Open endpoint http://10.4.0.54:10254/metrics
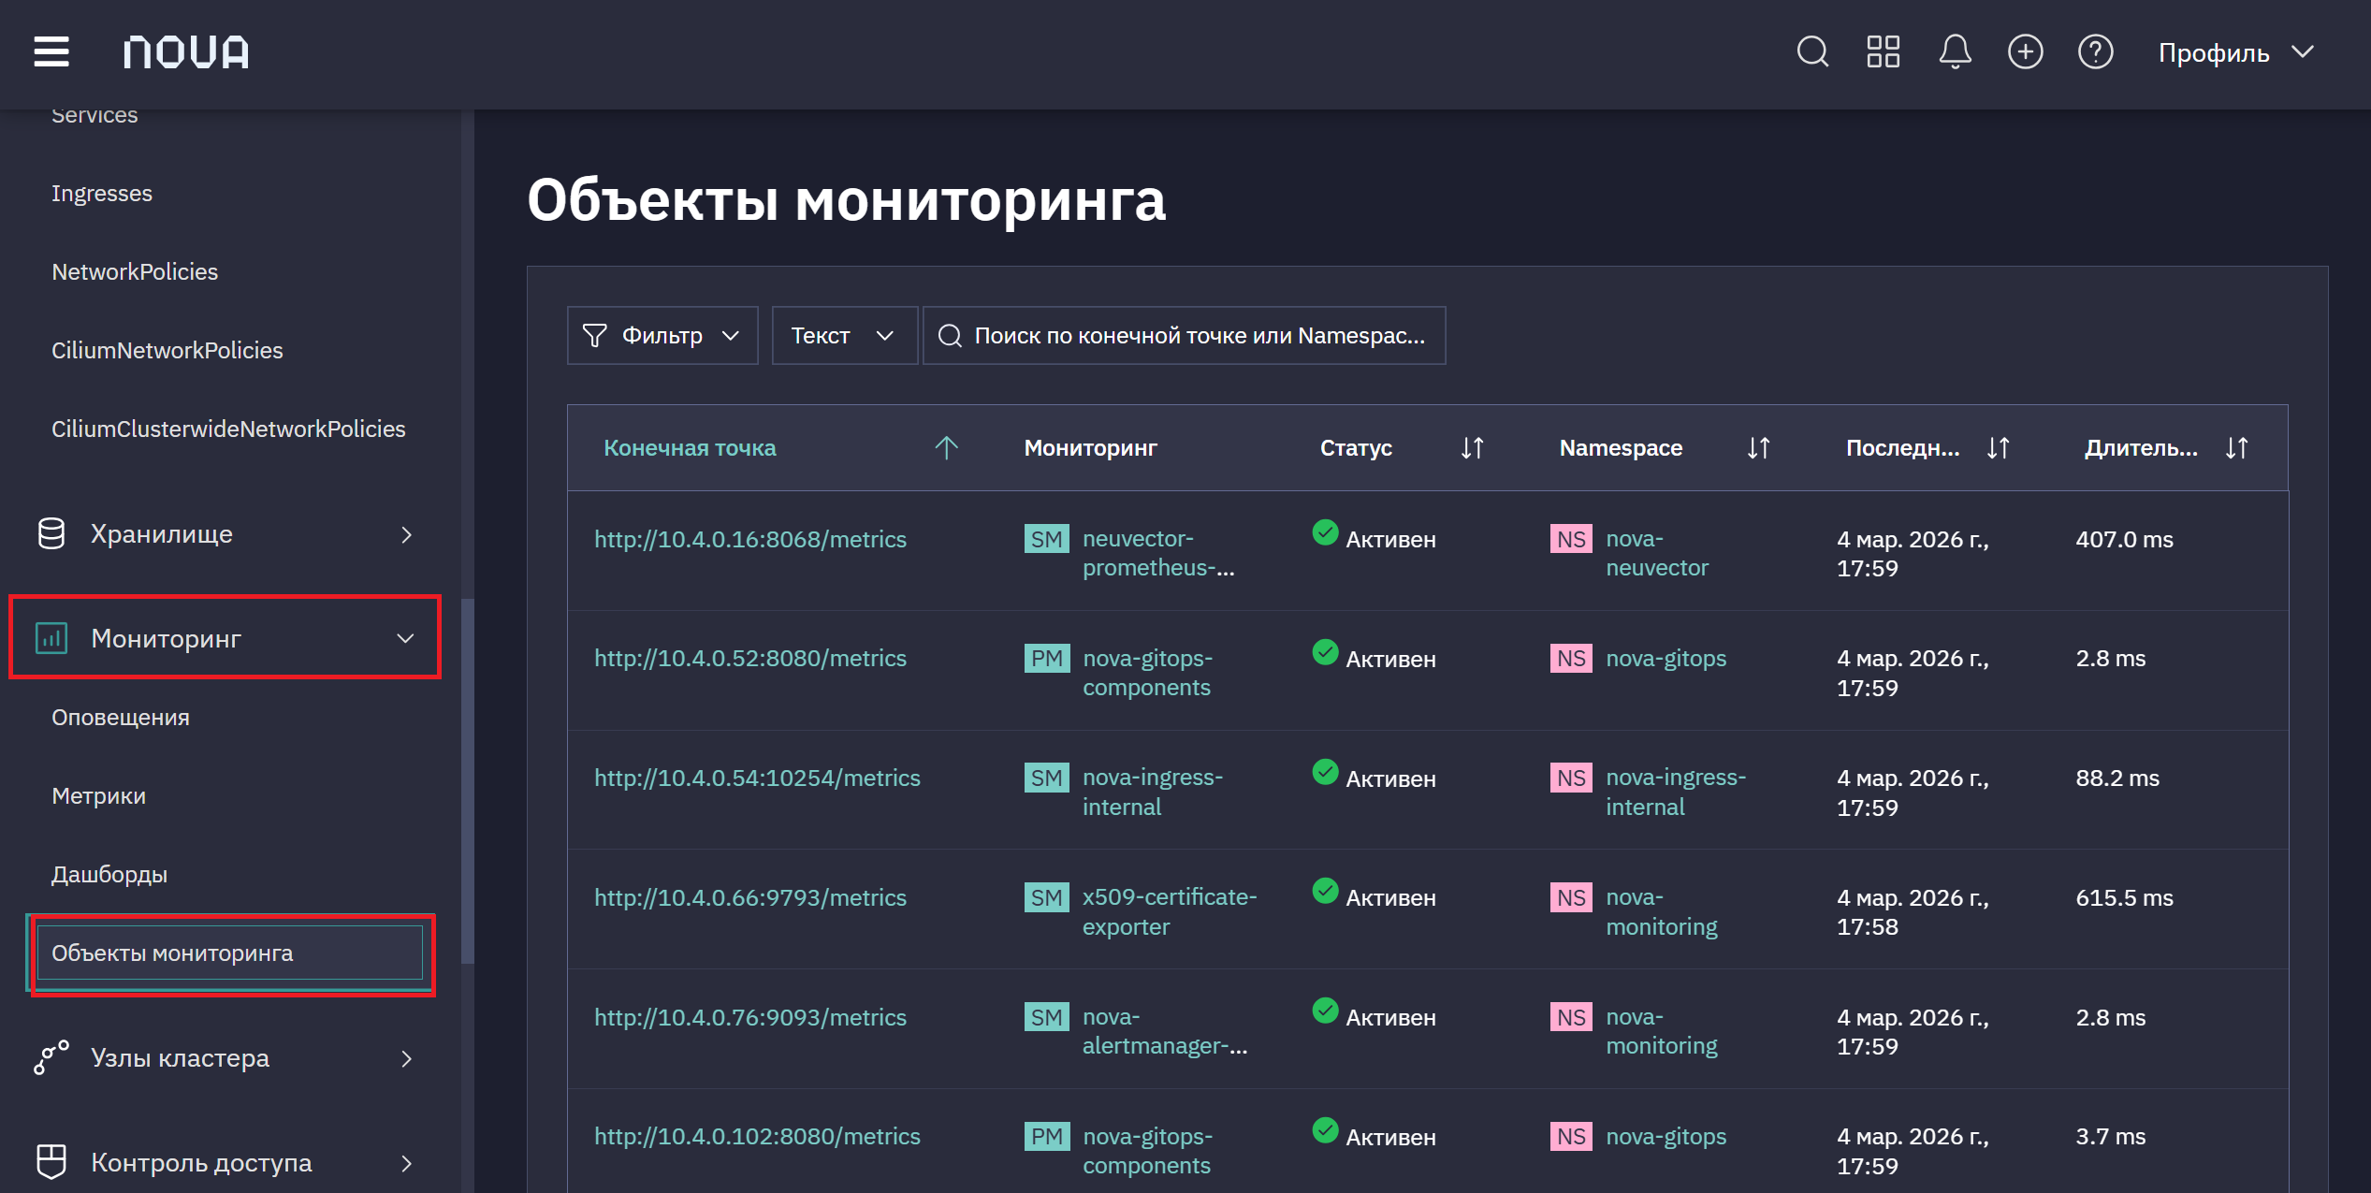This screenshot has width=2371, height=1193. (757, 778)
